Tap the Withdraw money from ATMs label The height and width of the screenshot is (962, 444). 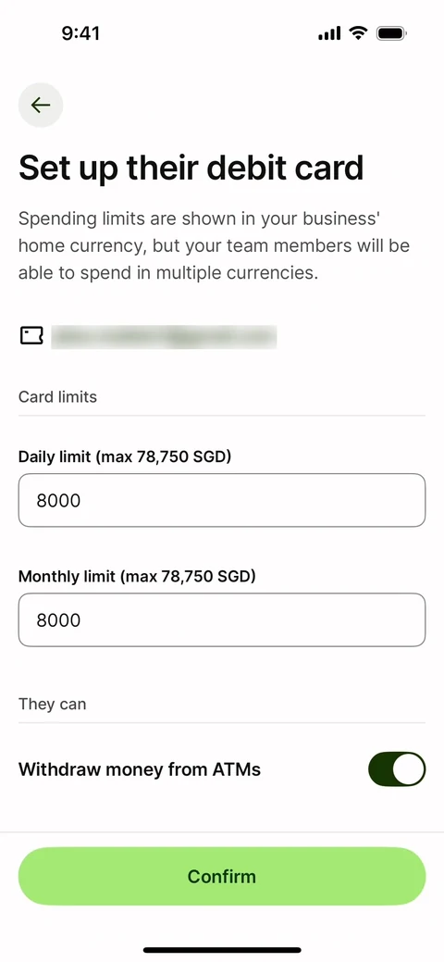click(140, 768)
